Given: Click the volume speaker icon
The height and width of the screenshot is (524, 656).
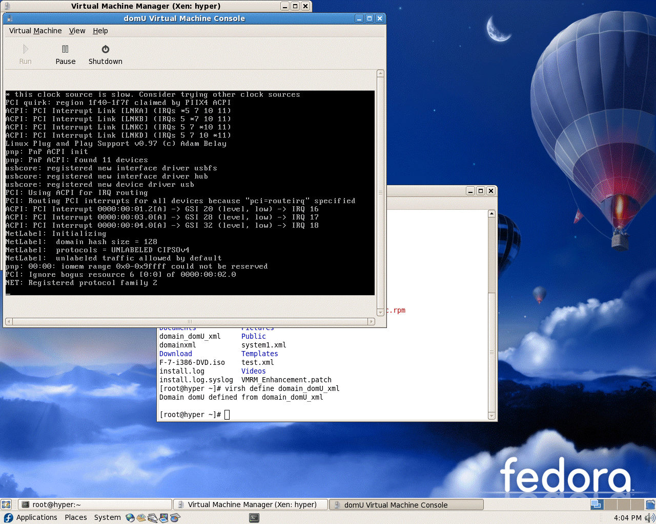Looking at the screenshot, I should pyautogui.click(x=649, y=518).
